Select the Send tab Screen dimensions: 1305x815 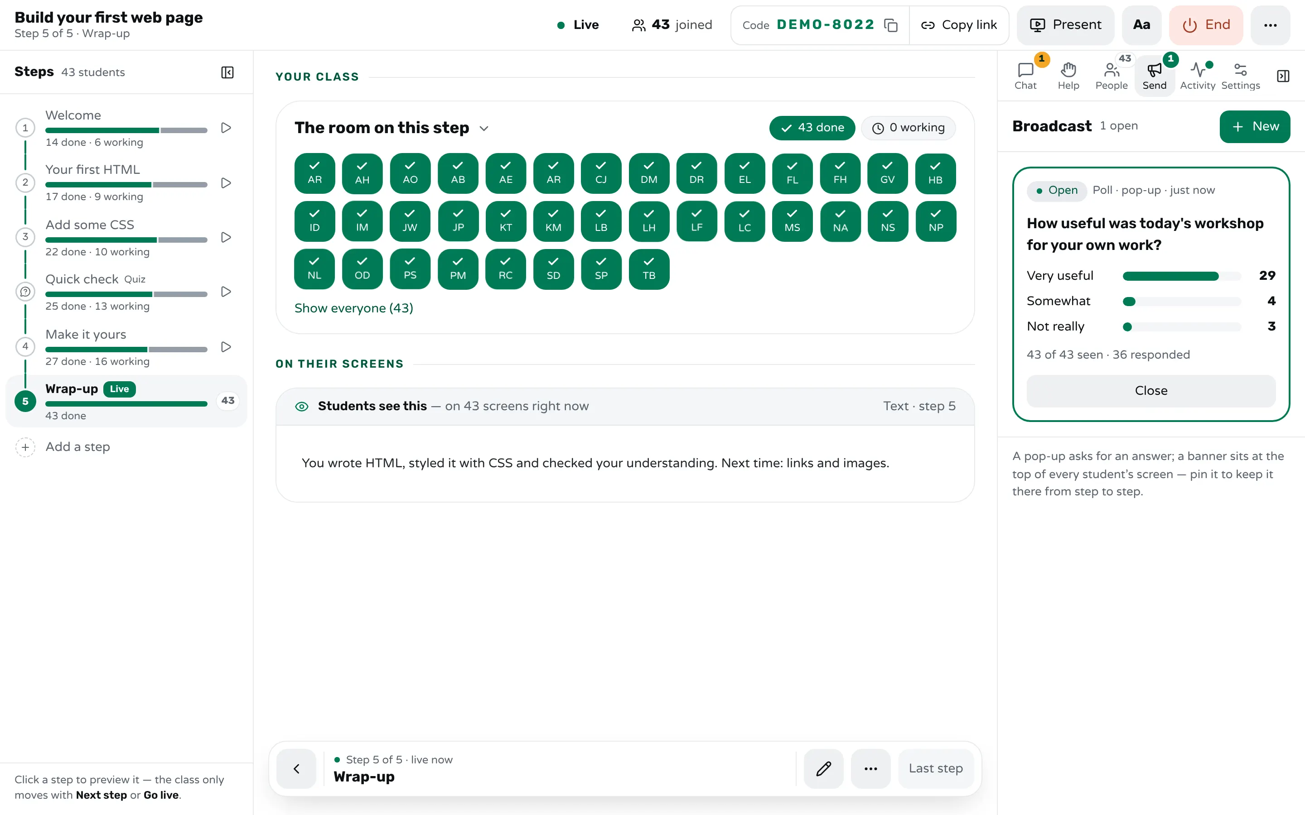1155,76
